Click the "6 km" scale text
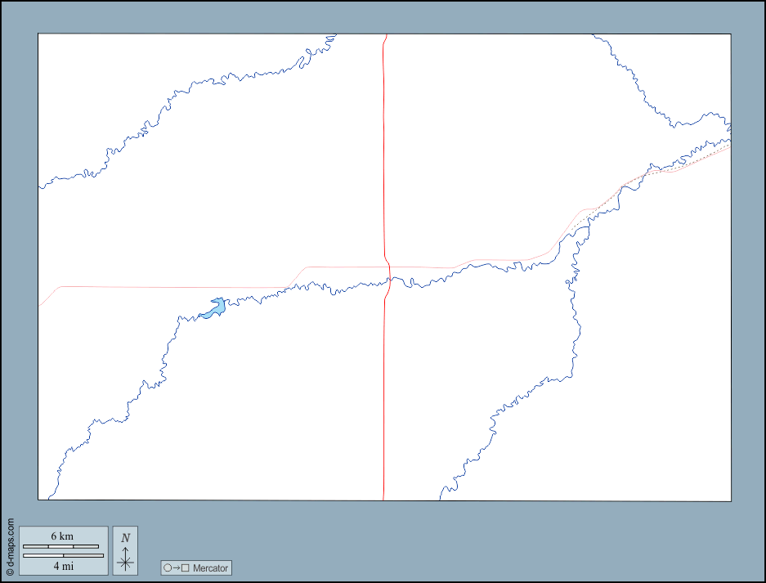 (62, 536)
